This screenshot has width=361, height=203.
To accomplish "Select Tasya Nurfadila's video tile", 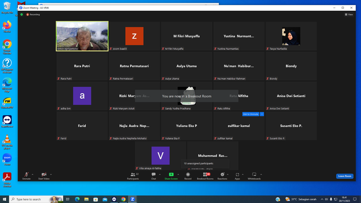I will pyautogui.click(x=291, y=36).
